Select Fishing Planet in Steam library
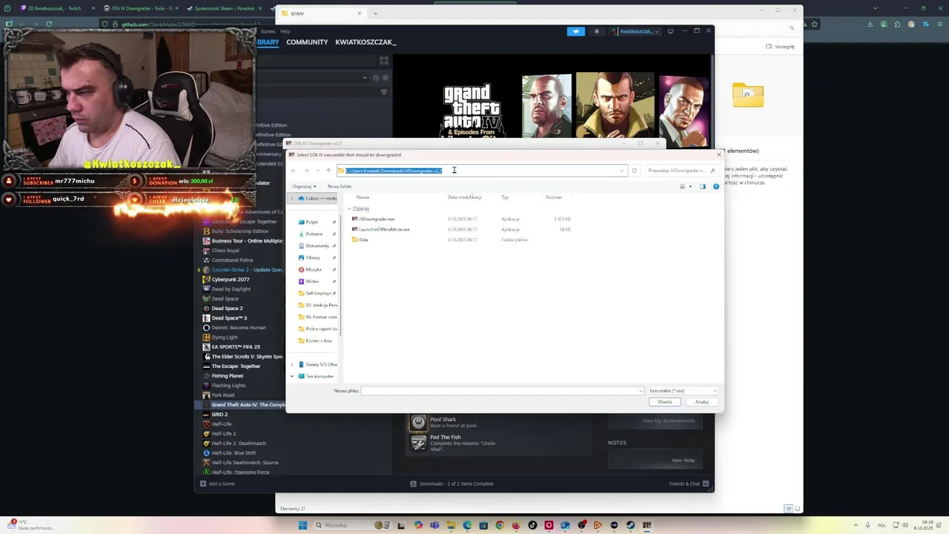 227,376
